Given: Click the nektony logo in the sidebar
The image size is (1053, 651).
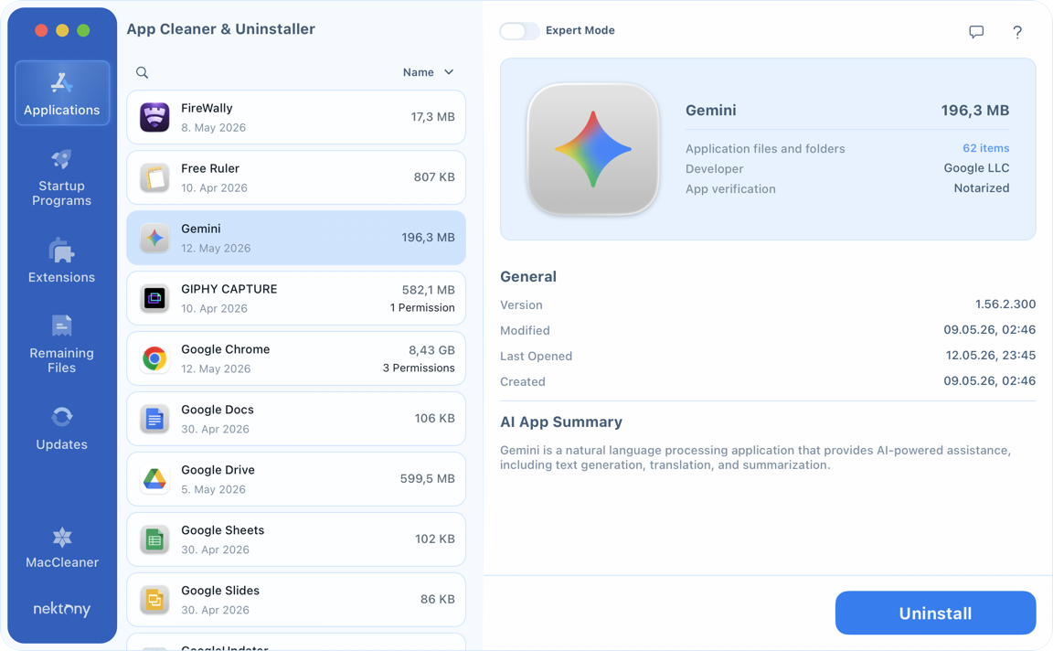Looking at the screenshot, I should coord(62,609).
